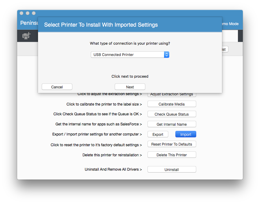The image size is (260, 204).
Task: Click the Calibrate Media button
Action: [172, 104]
